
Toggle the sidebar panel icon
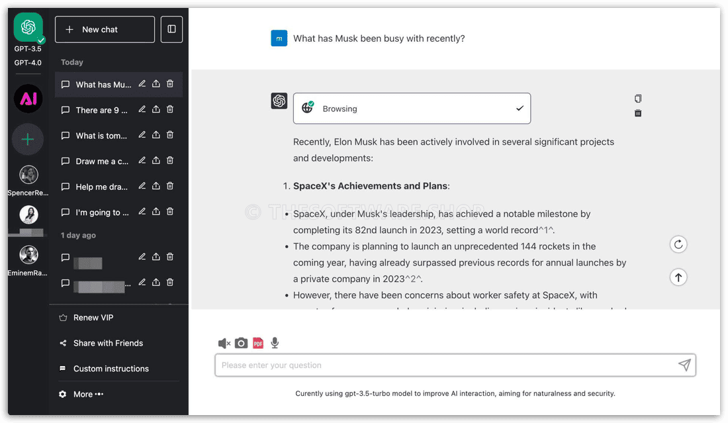172,29
